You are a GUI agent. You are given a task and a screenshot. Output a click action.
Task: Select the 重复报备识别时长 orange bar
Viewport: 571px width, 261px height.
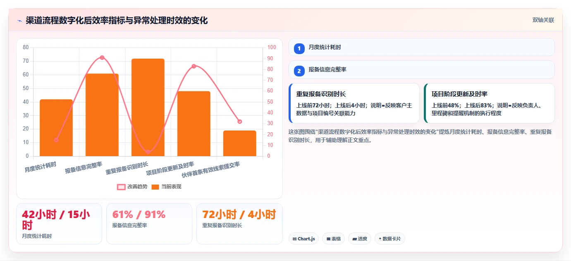[x=148, y=107]
